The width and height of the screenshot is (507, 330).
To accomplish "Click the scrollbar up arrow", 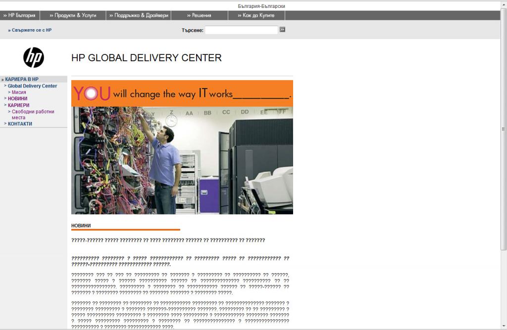I will (x=504, y=4).
